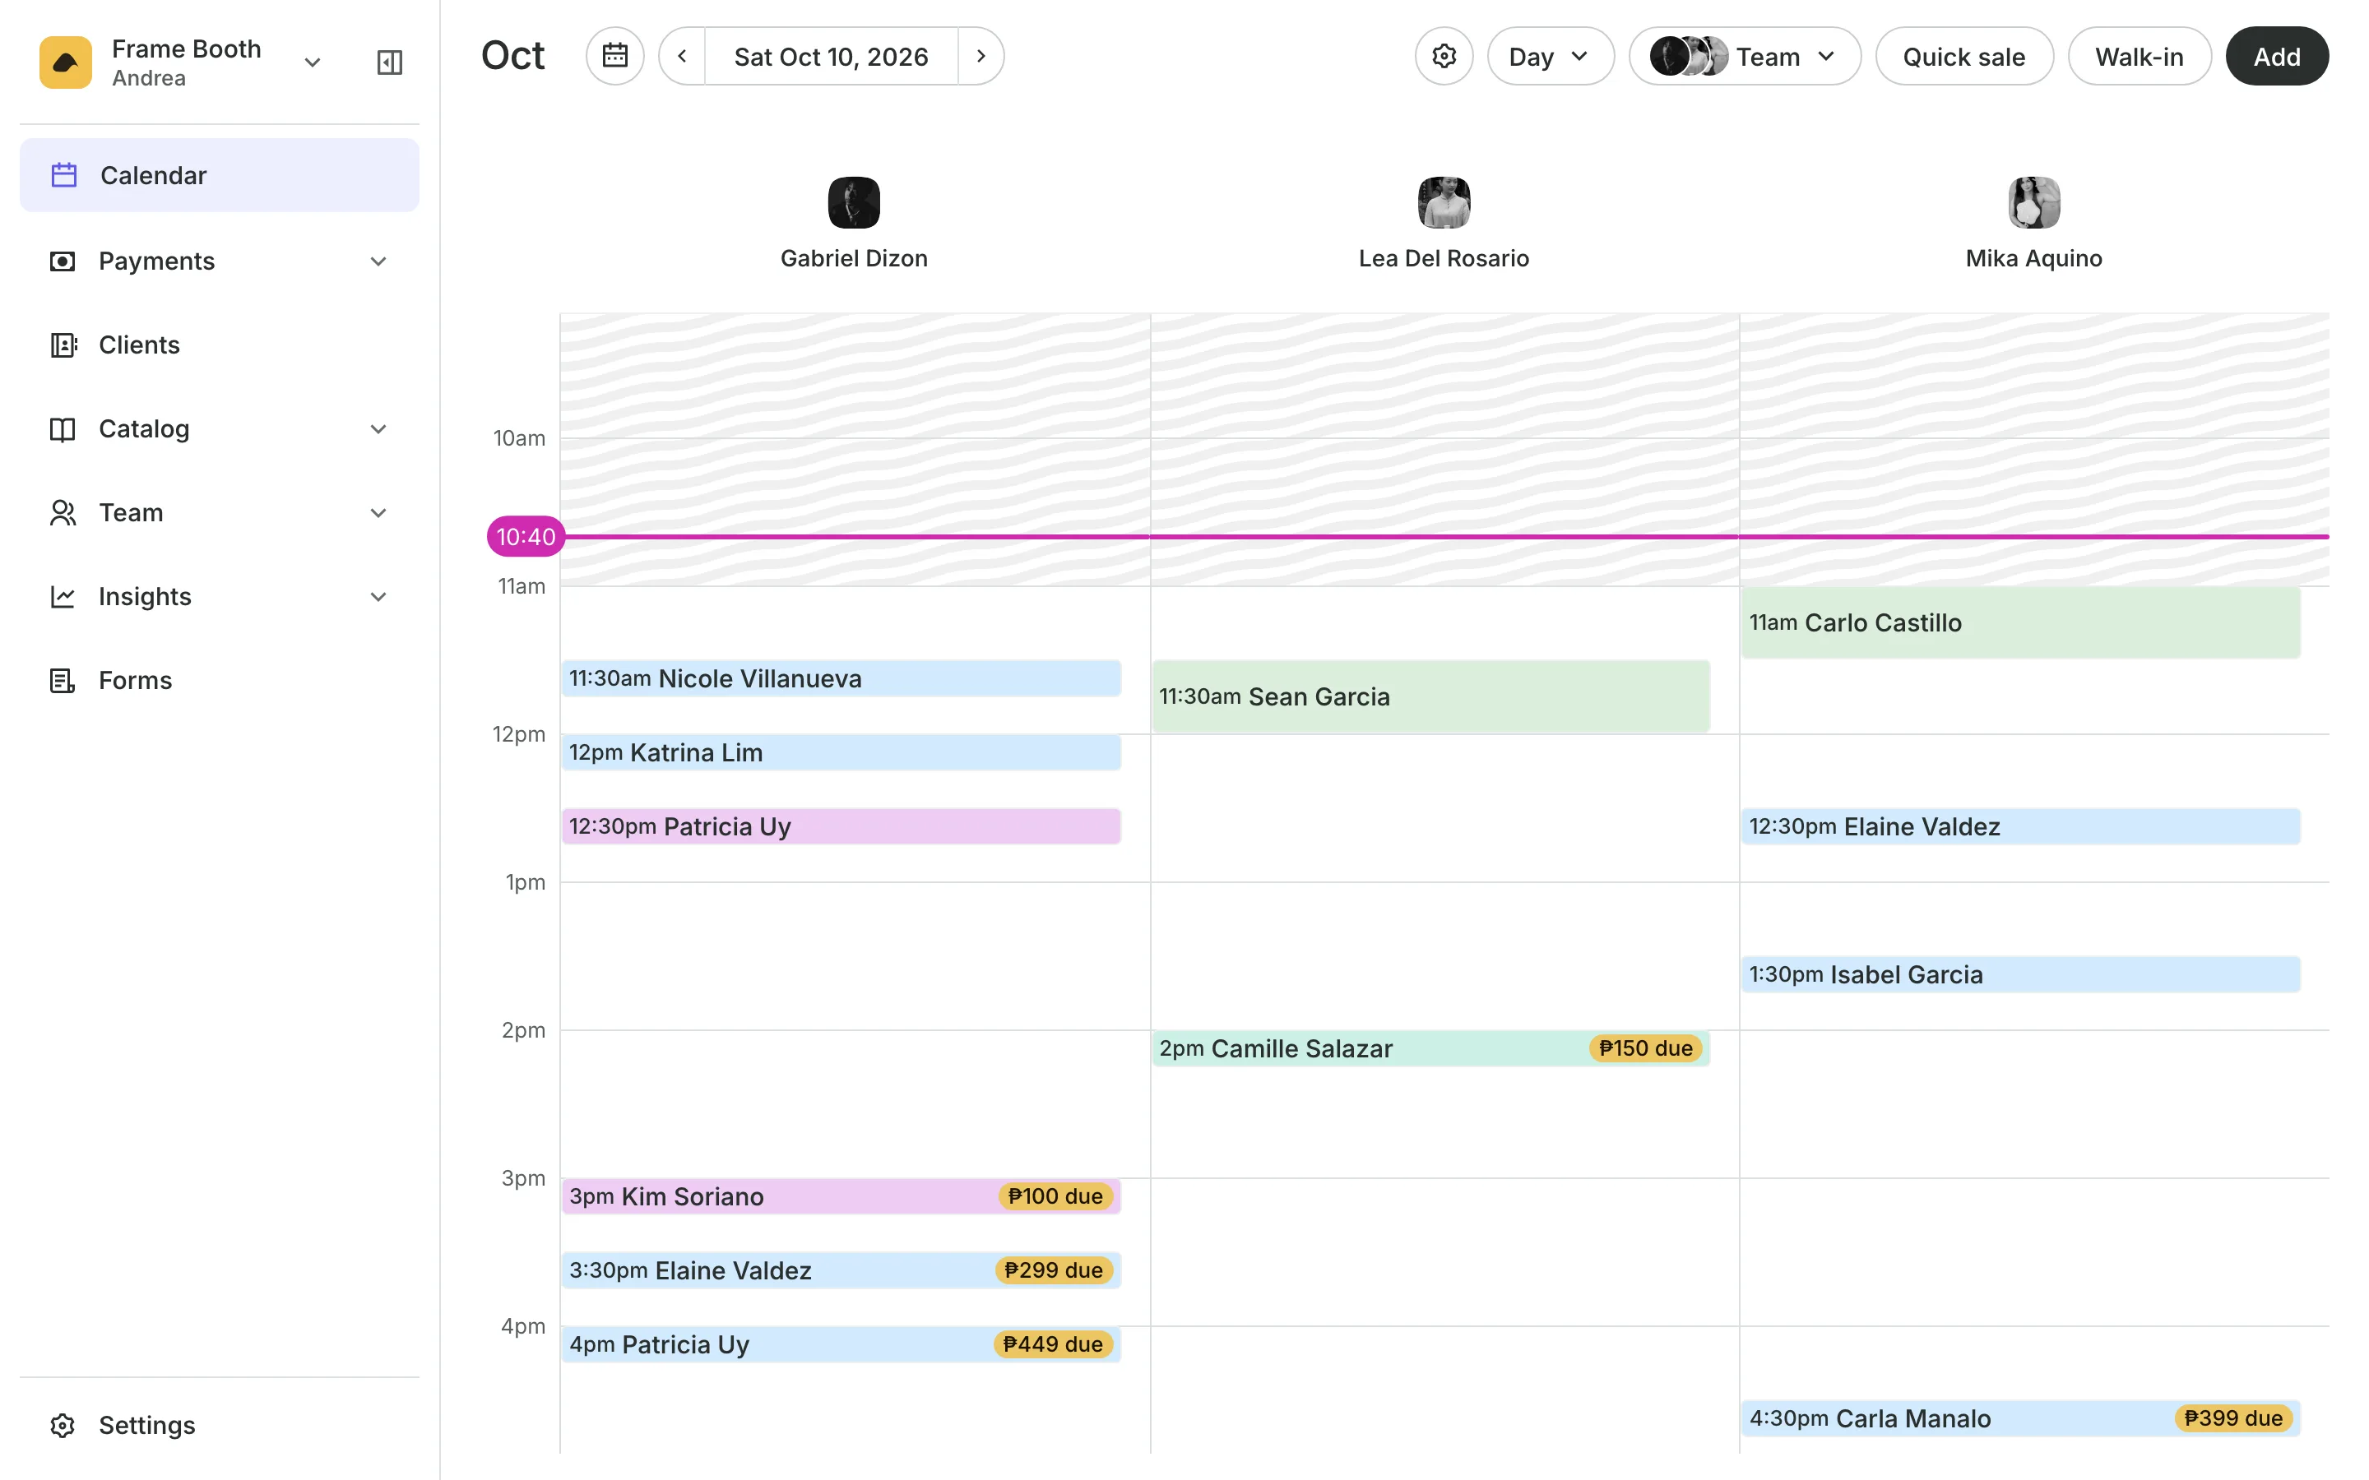2369x1480 pixels.
Task: Click the Frame Booth logo icon
Action: 66,62
